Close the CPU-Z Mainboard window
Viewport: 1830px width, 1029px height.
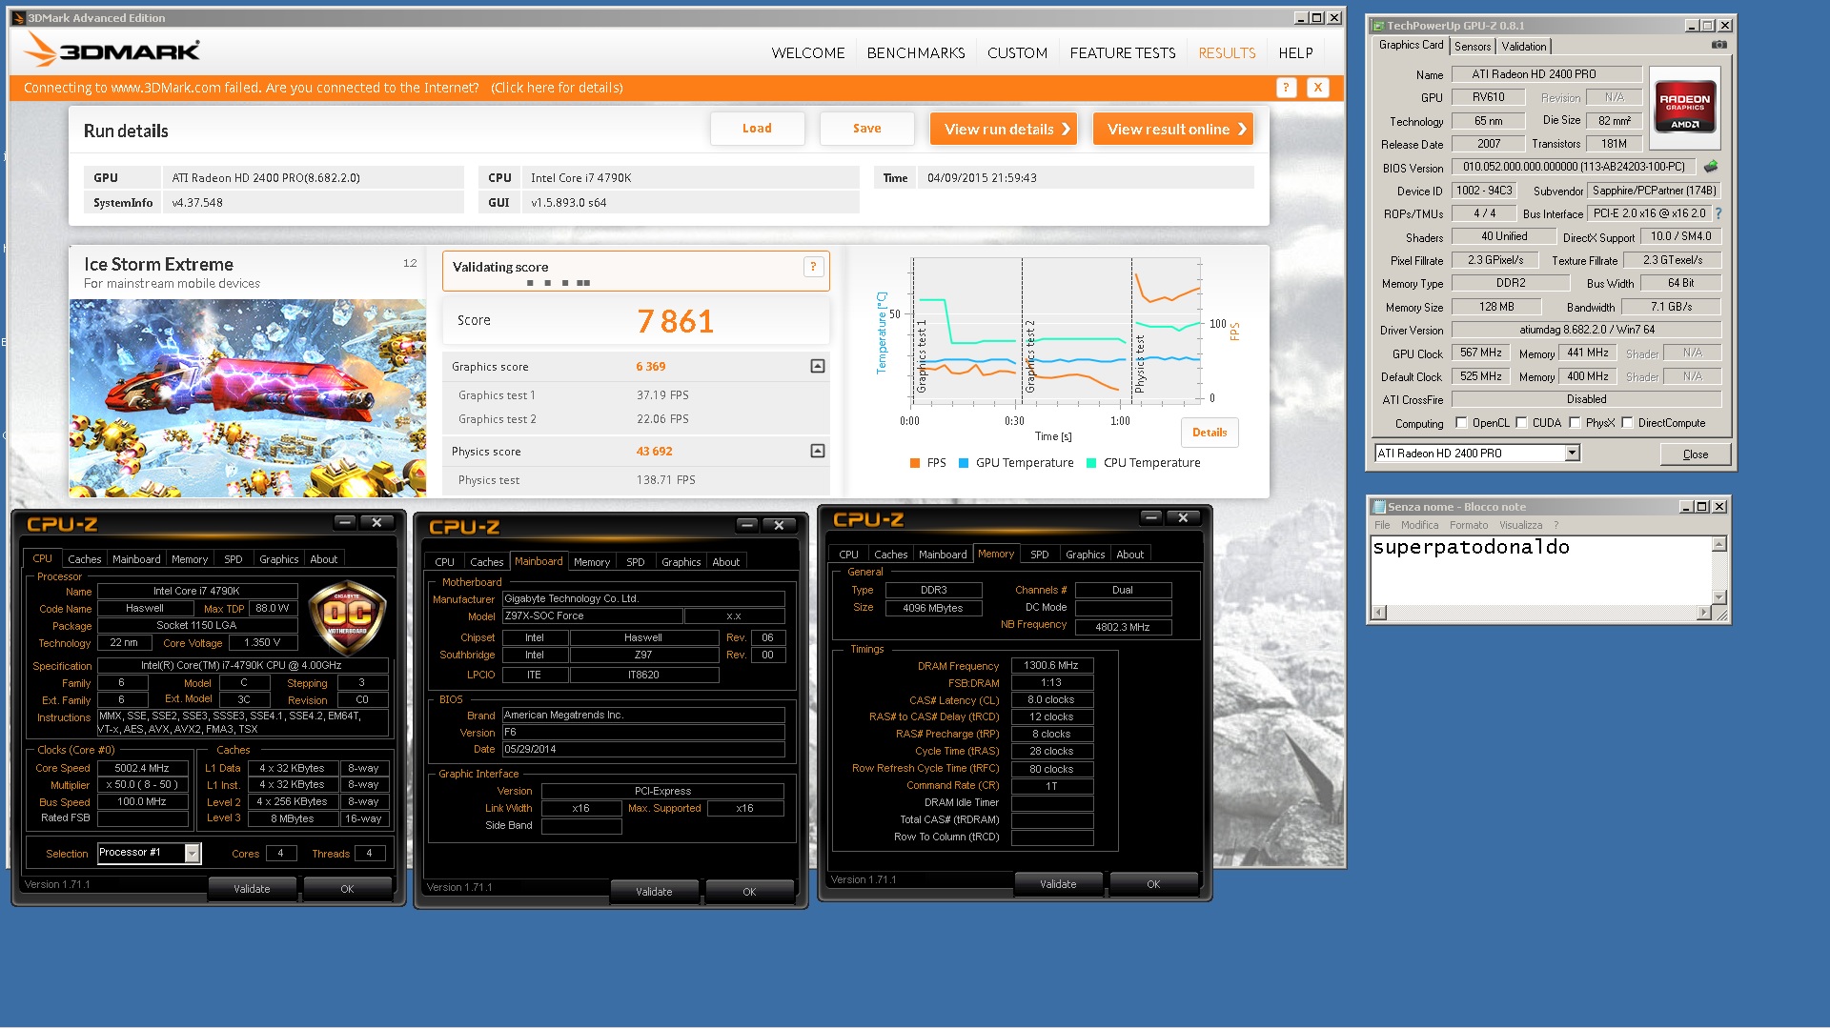(780, 525)
